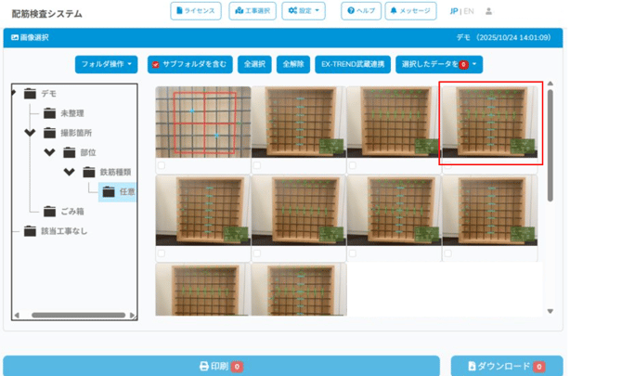Open the red-grid rebar thumbnail image
This screenshot has width=622, height=376.
202,123
